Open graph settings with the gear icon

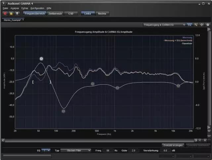208,25
